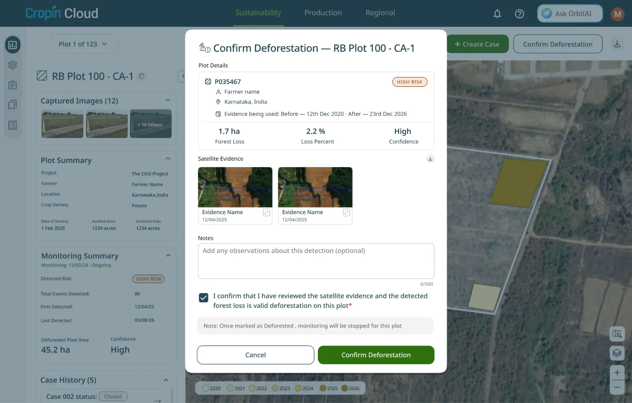Switch to the Sustainability tab

(258, 13)
